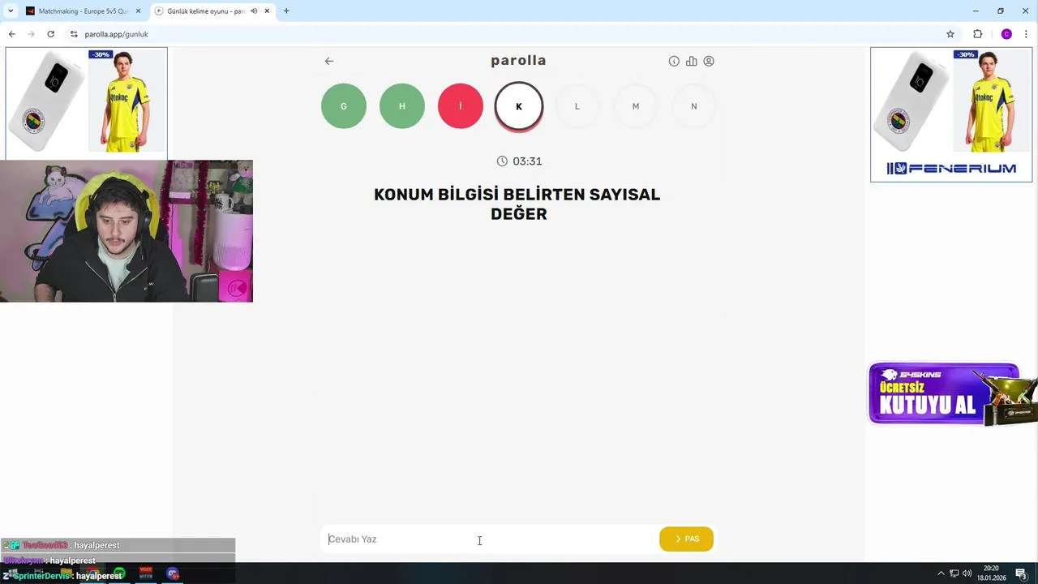This screenshot has width=1038, height=584.
Task: Bookmark the page with star icon
Action: (950, 34)
